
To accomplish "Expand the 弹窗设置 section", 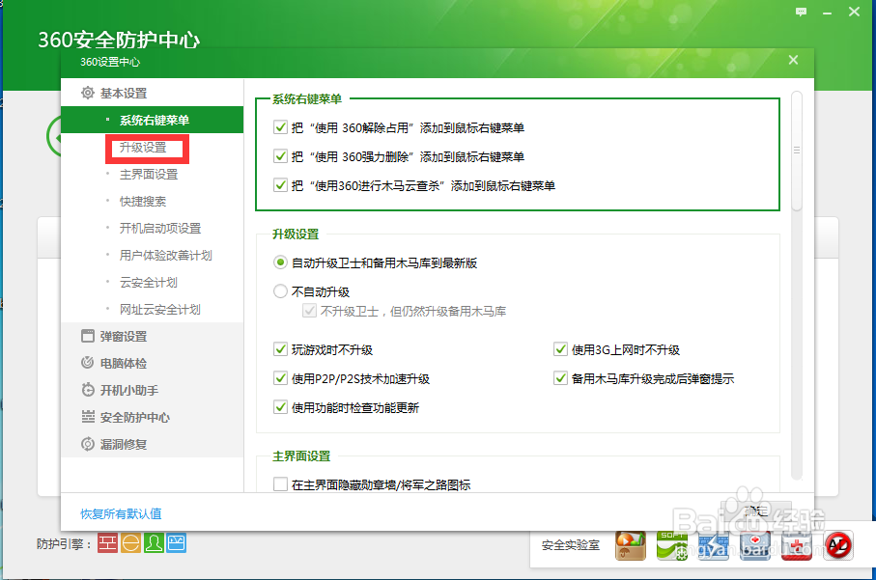I will pyautogui.click(x=124, y=337).
